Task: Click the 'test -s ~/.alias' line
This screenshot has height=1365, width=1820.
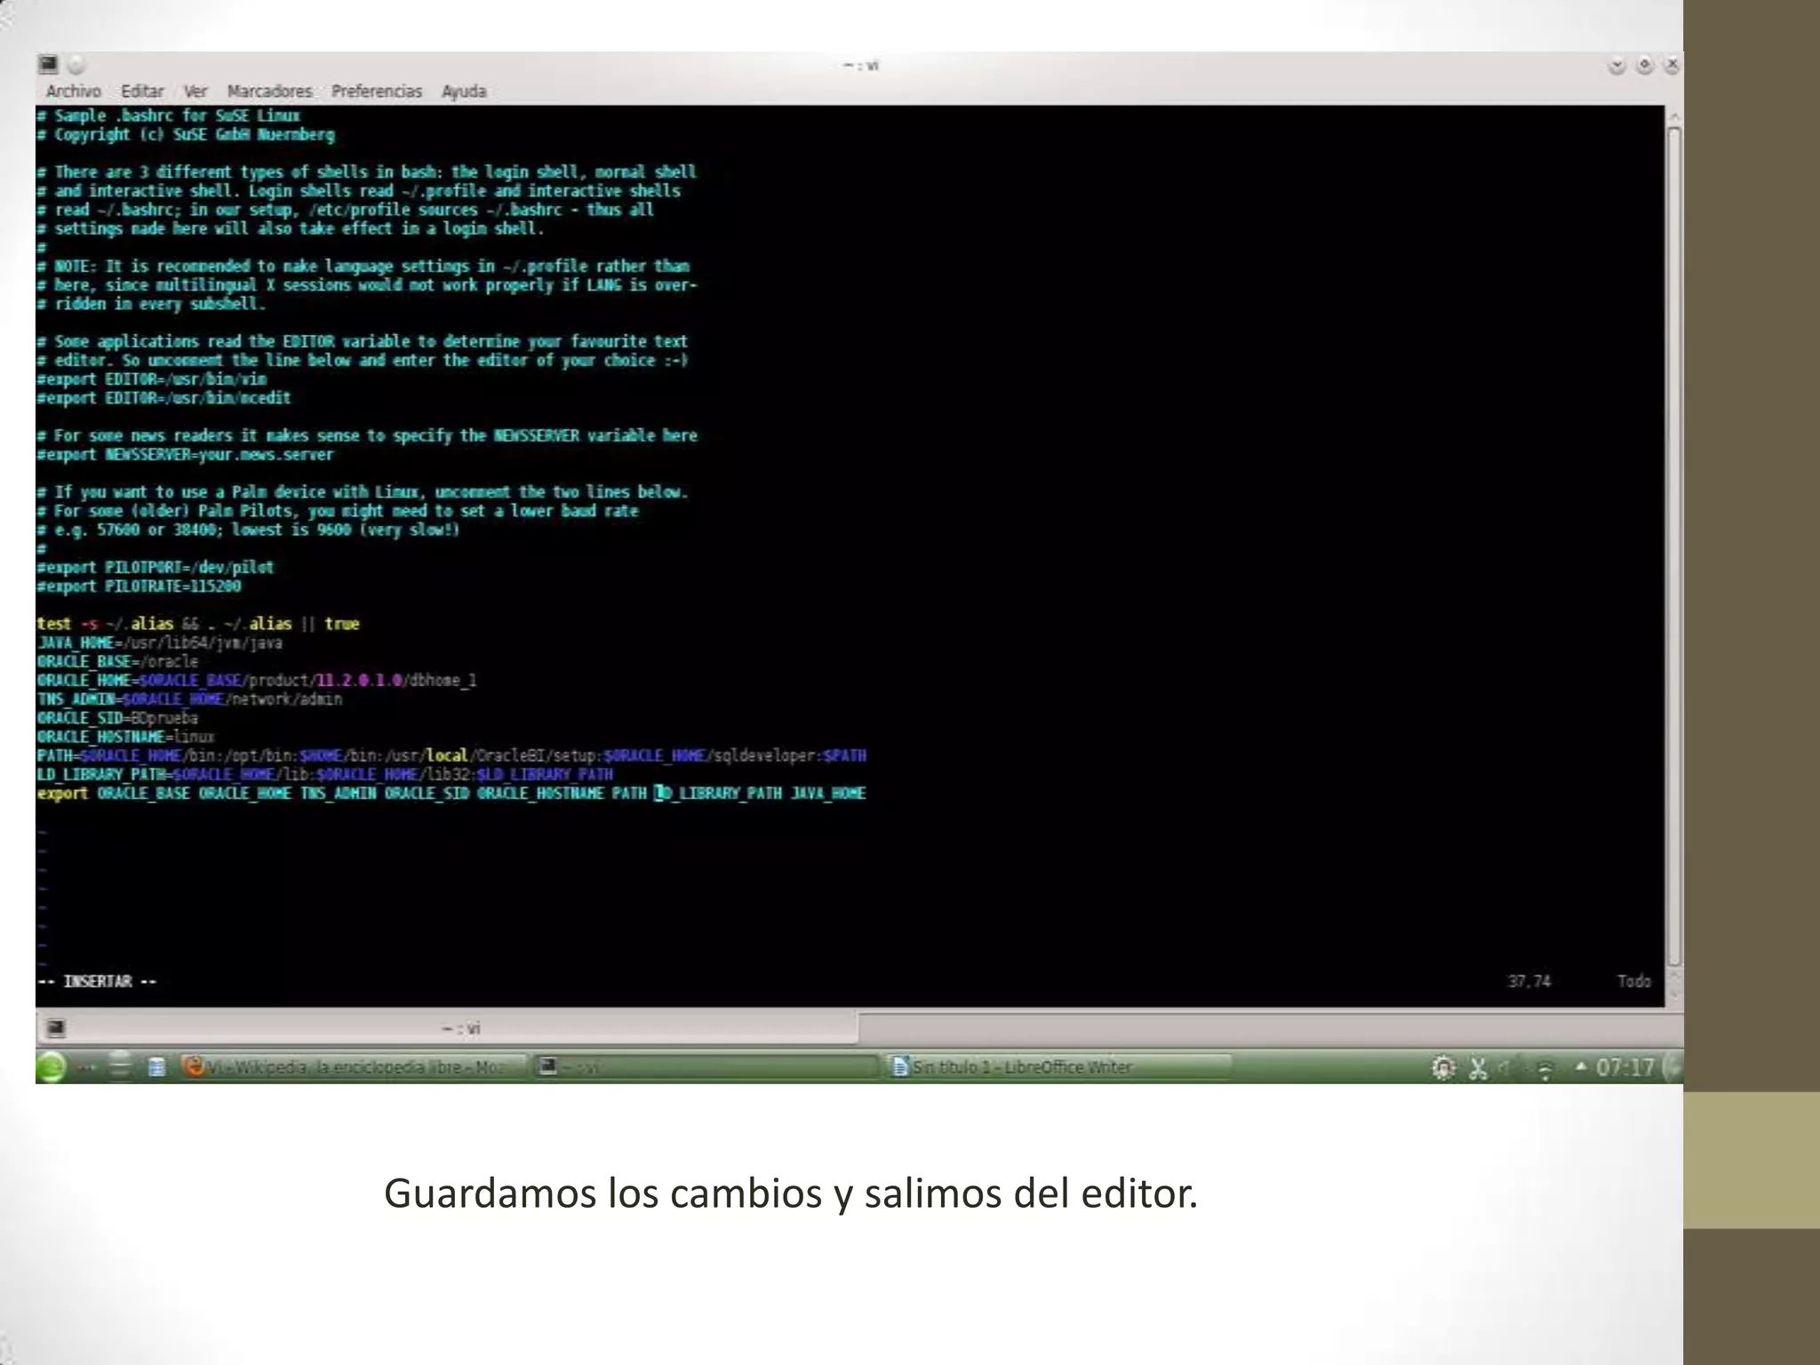Action: coord(198,624)
